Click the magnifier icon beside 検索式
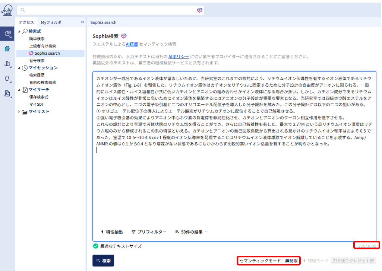 (25, 31)
